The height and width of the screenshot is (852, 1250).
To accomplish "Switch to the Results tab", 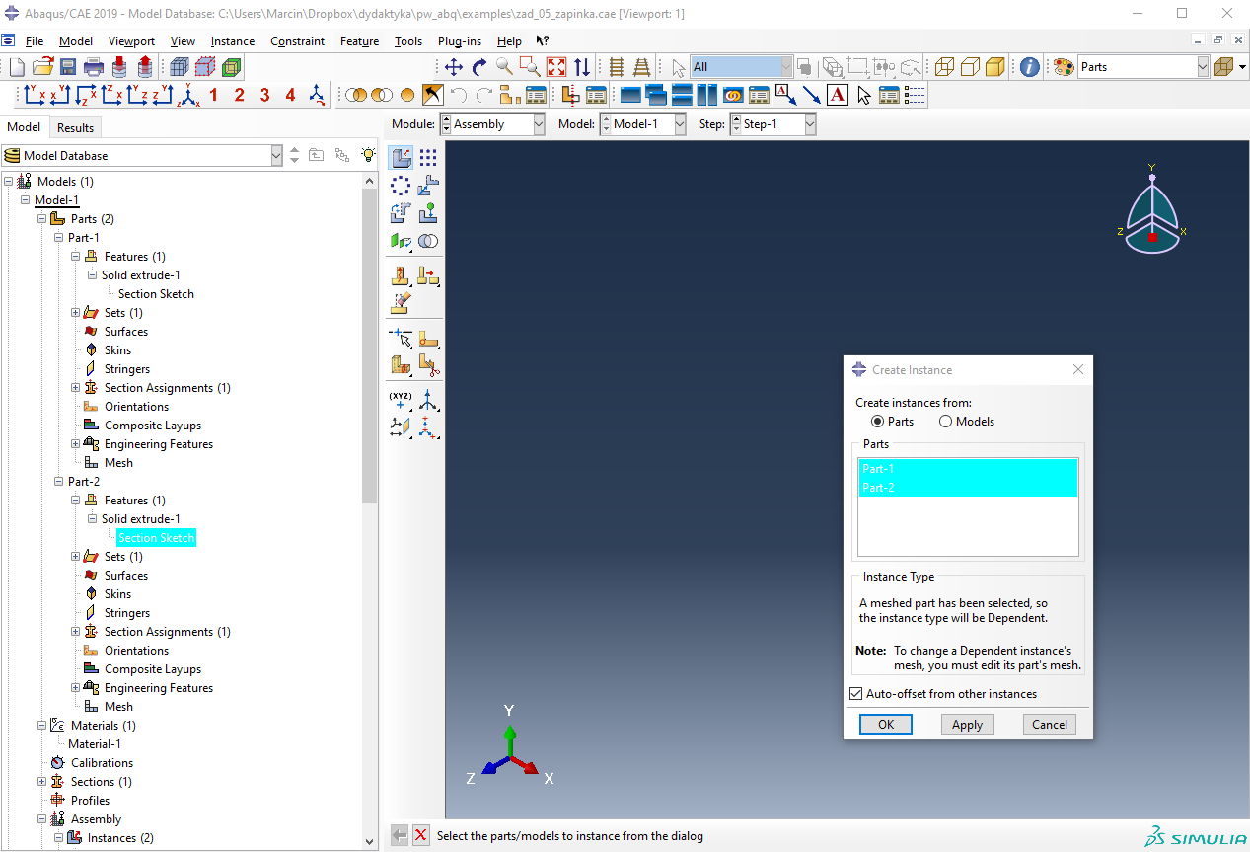I will [75, 127].
